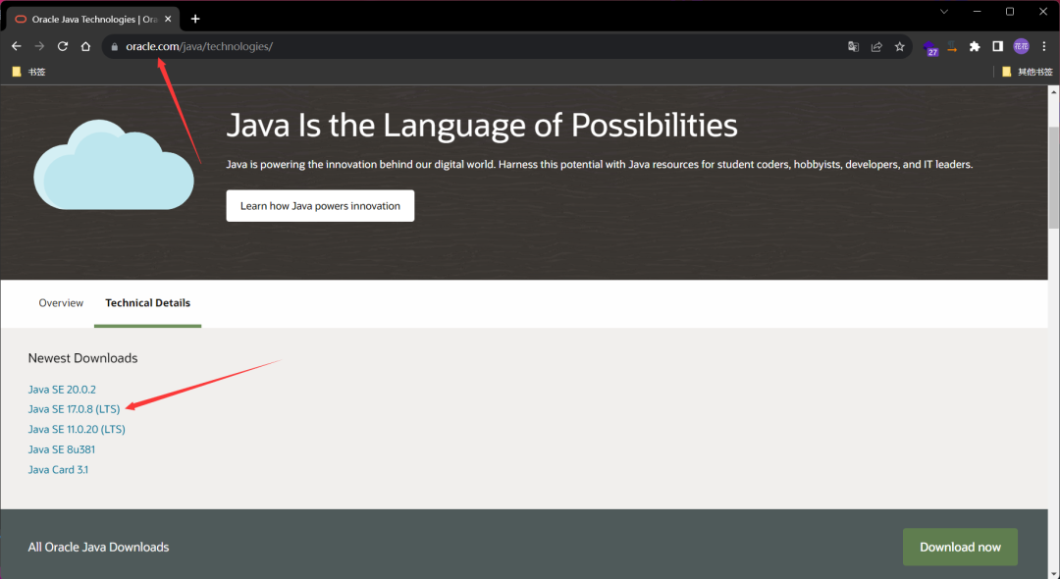Open the Java Card 3.1 link

click(58, 469)
